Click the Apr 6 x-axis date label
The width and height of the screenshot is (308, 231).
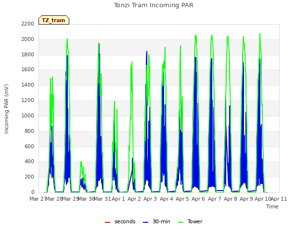[198, 199]
